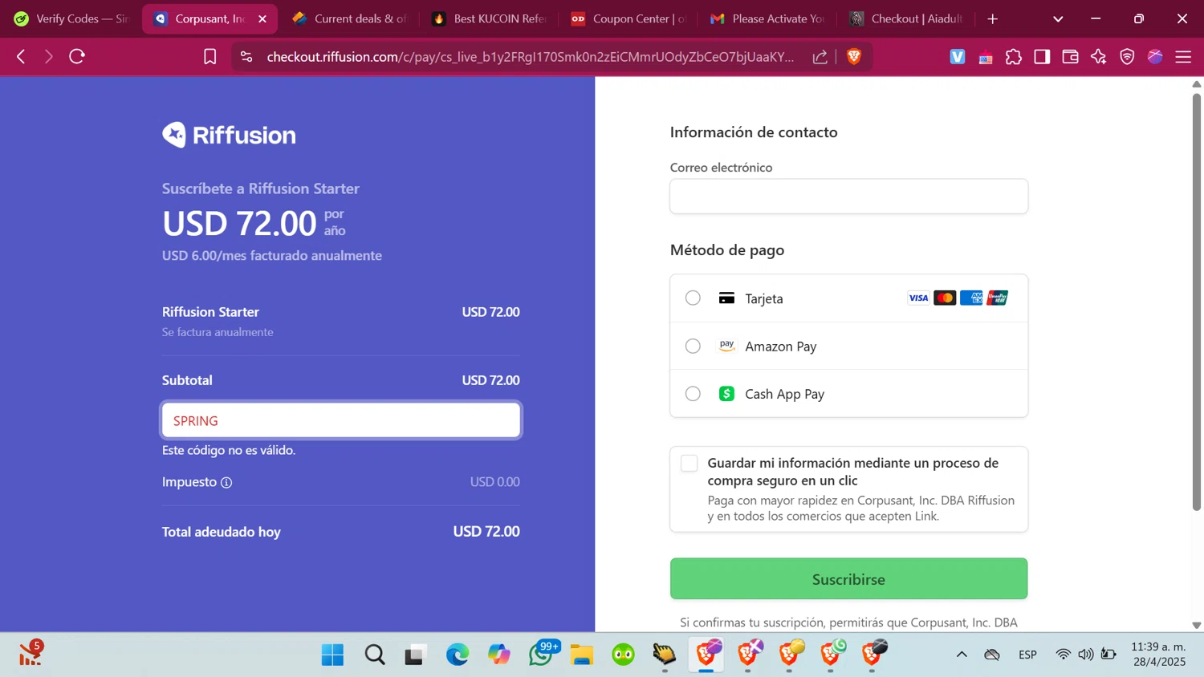Toggle the browser sidebar panel
The image size is (1204, 677).
pos(1042,56)
